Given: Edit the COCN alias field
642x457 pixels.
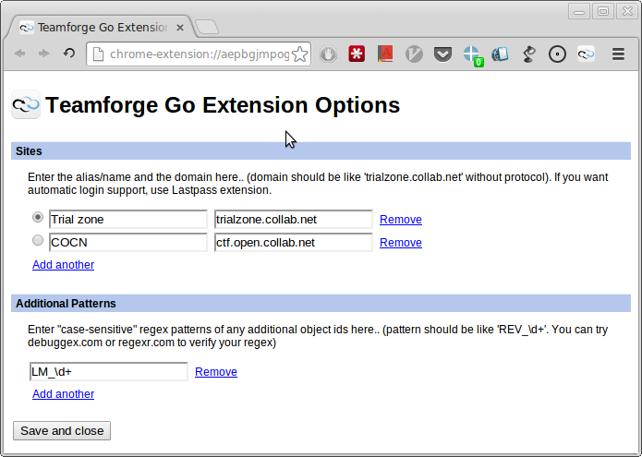Looking at the screenshot, I should [128, 242].
